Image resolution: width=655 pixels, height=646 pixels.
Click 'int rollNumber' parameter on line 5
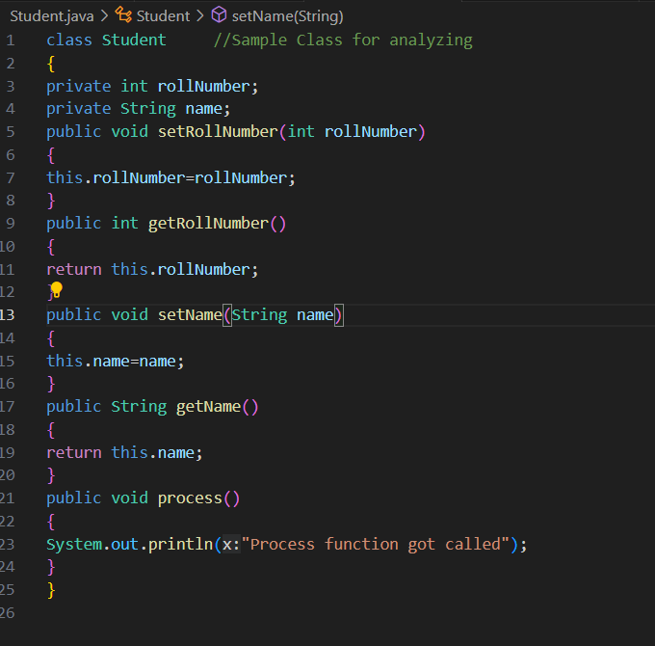click(x=353, y=132)
